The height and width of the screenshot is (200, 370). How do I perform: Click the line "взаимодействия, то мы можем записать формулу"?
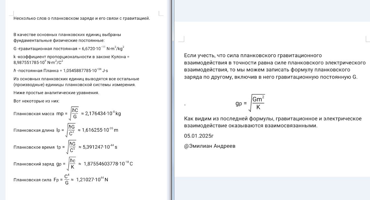pyautogui.click(x=267, y=70)
